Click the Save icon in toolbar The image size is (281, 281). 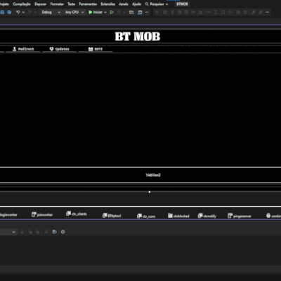2,12
